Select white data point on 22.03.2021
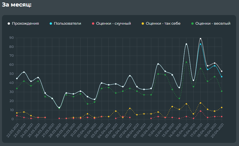The width and height of the screenshot is (239, 146). [17, 79]
